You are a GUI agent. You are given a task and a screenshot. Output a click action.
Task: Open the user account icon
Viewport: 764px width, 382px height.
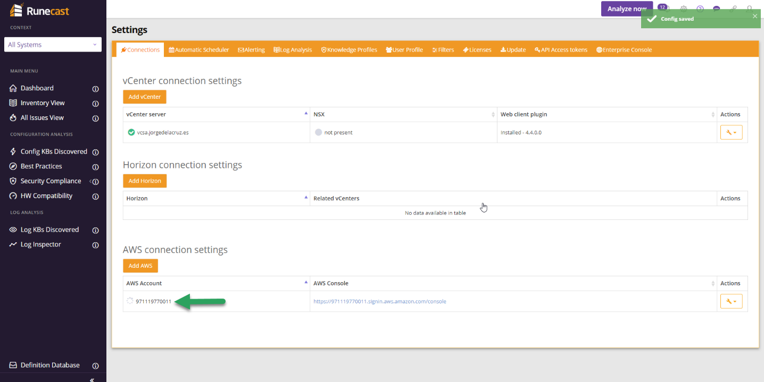(750, 9)
